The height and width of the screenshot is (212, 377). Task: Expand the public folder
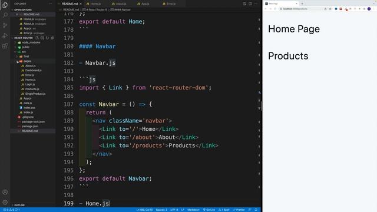(25, 47)
